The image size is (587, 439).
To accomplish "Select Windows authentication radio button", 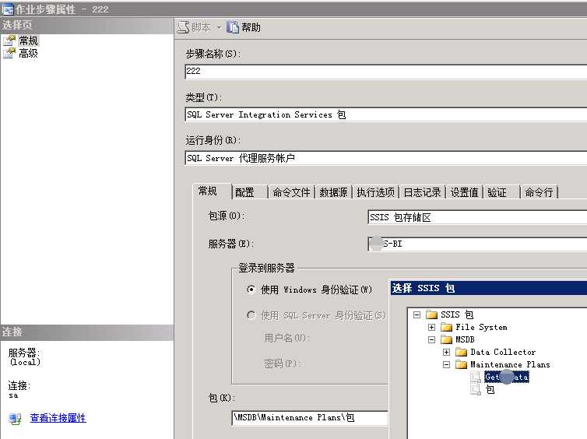I will 251,290.
